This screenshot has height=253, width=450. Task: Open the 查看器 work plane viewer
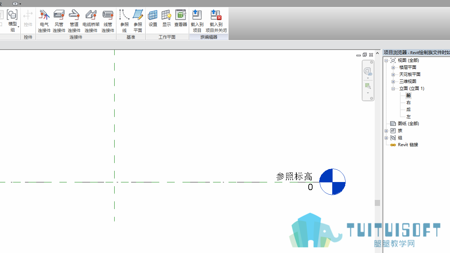(181, 18)
